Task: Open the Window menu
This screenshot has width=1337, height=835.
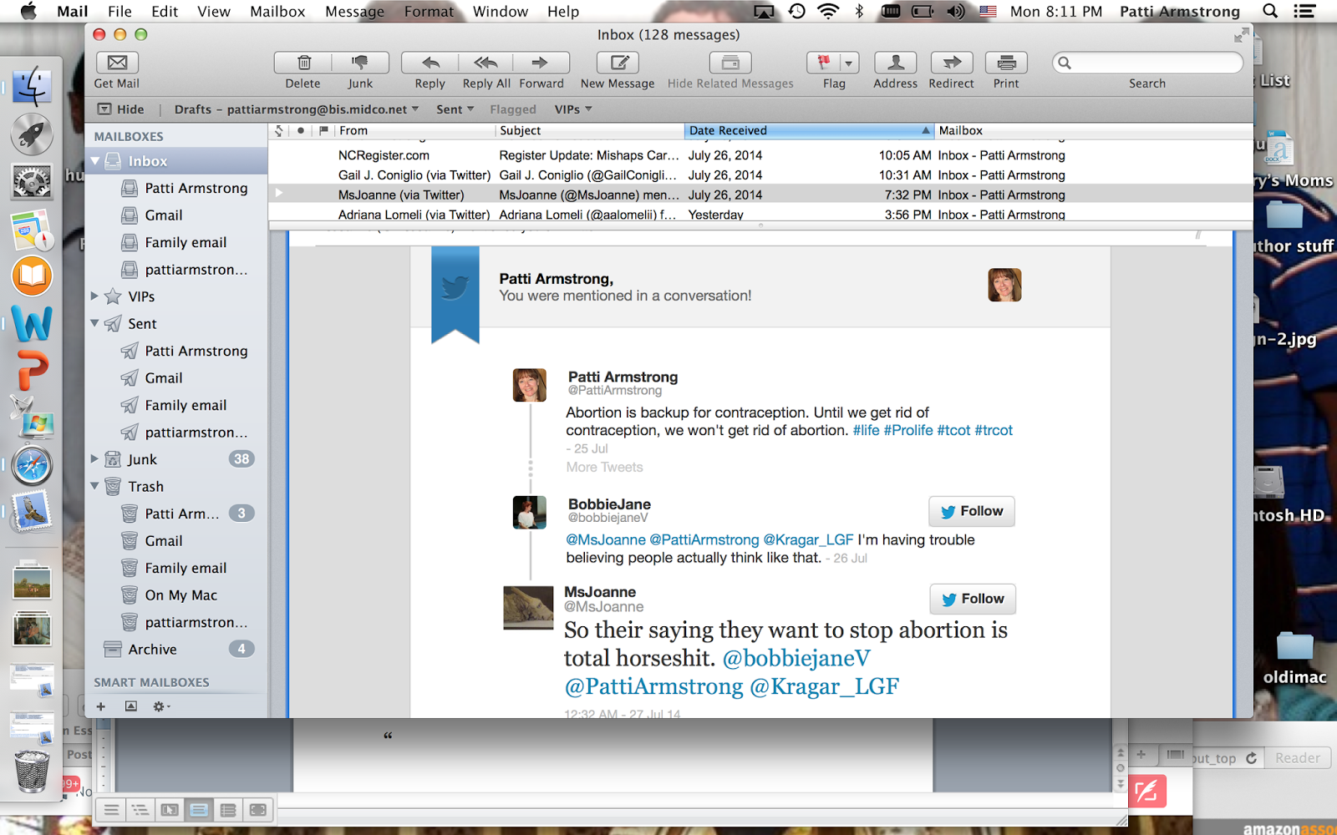Action: 501,12
